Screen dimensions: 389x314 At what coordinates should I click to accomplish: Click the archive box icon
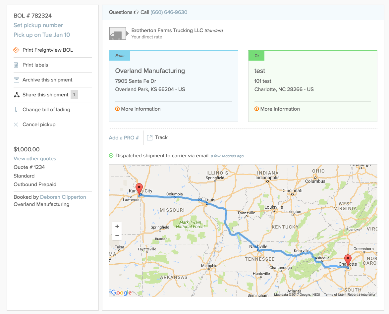(x=16, y=80)
